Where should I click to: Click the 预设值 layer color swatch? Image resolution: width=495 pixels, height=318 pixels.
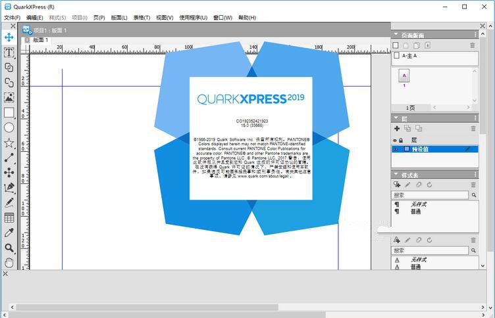407,148
